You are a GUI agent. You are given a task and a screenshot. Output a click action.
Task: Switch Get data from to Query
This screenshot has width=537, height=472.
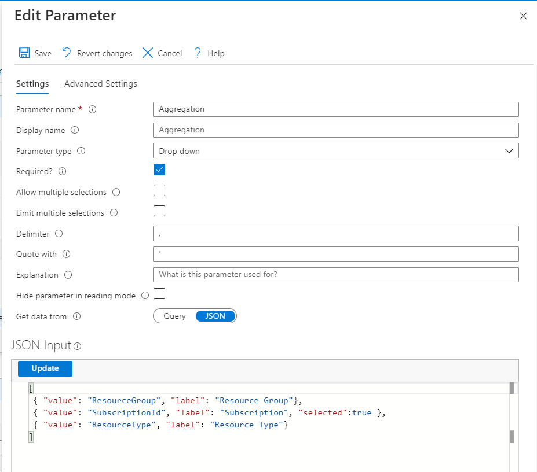coord(175,316)
